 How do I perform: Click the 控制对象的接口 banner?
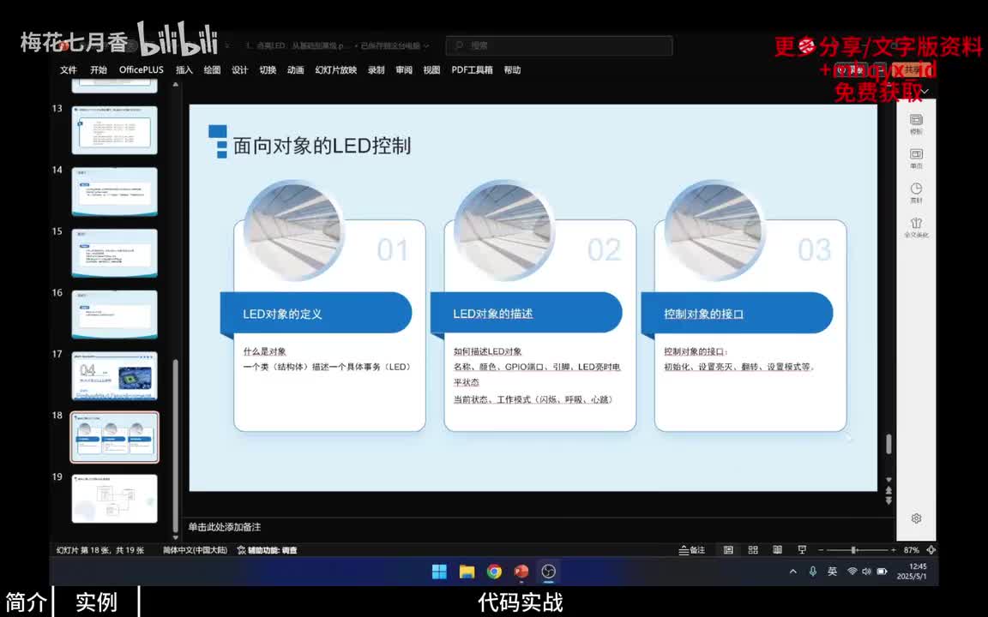[738, 313]
